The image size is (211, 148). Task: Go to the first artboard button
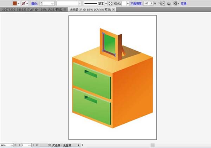pyautogui.click(x=15, y=145)
